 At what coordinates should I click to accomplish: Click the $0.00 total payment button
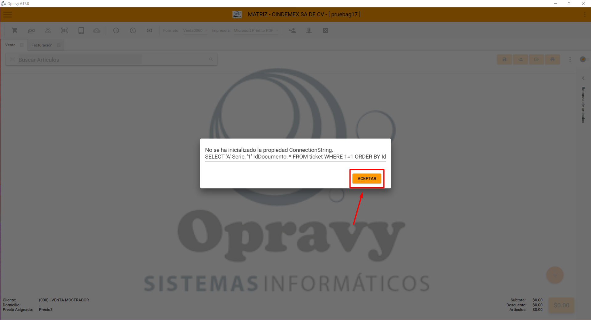[x=561, y=305]
